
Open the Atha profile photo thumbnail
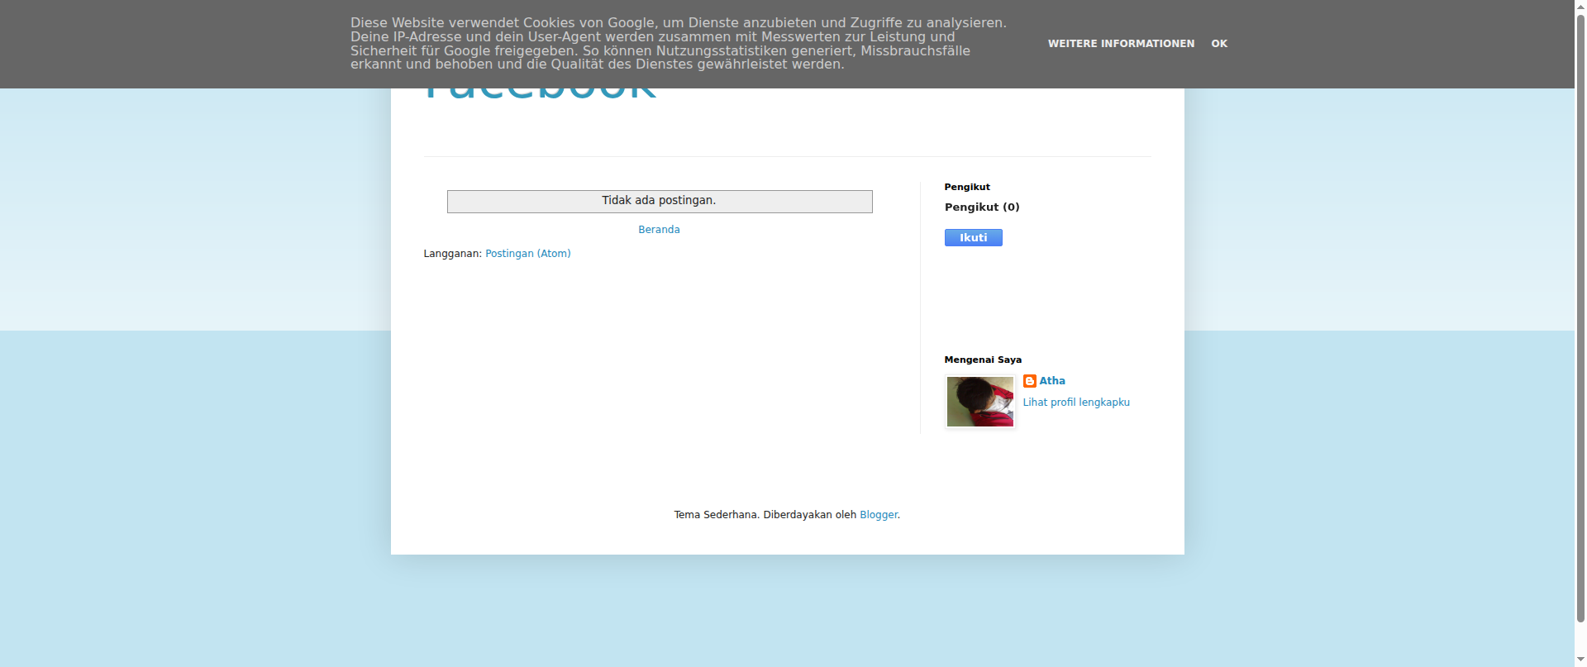pyautogui.click(x=979, y=402)
